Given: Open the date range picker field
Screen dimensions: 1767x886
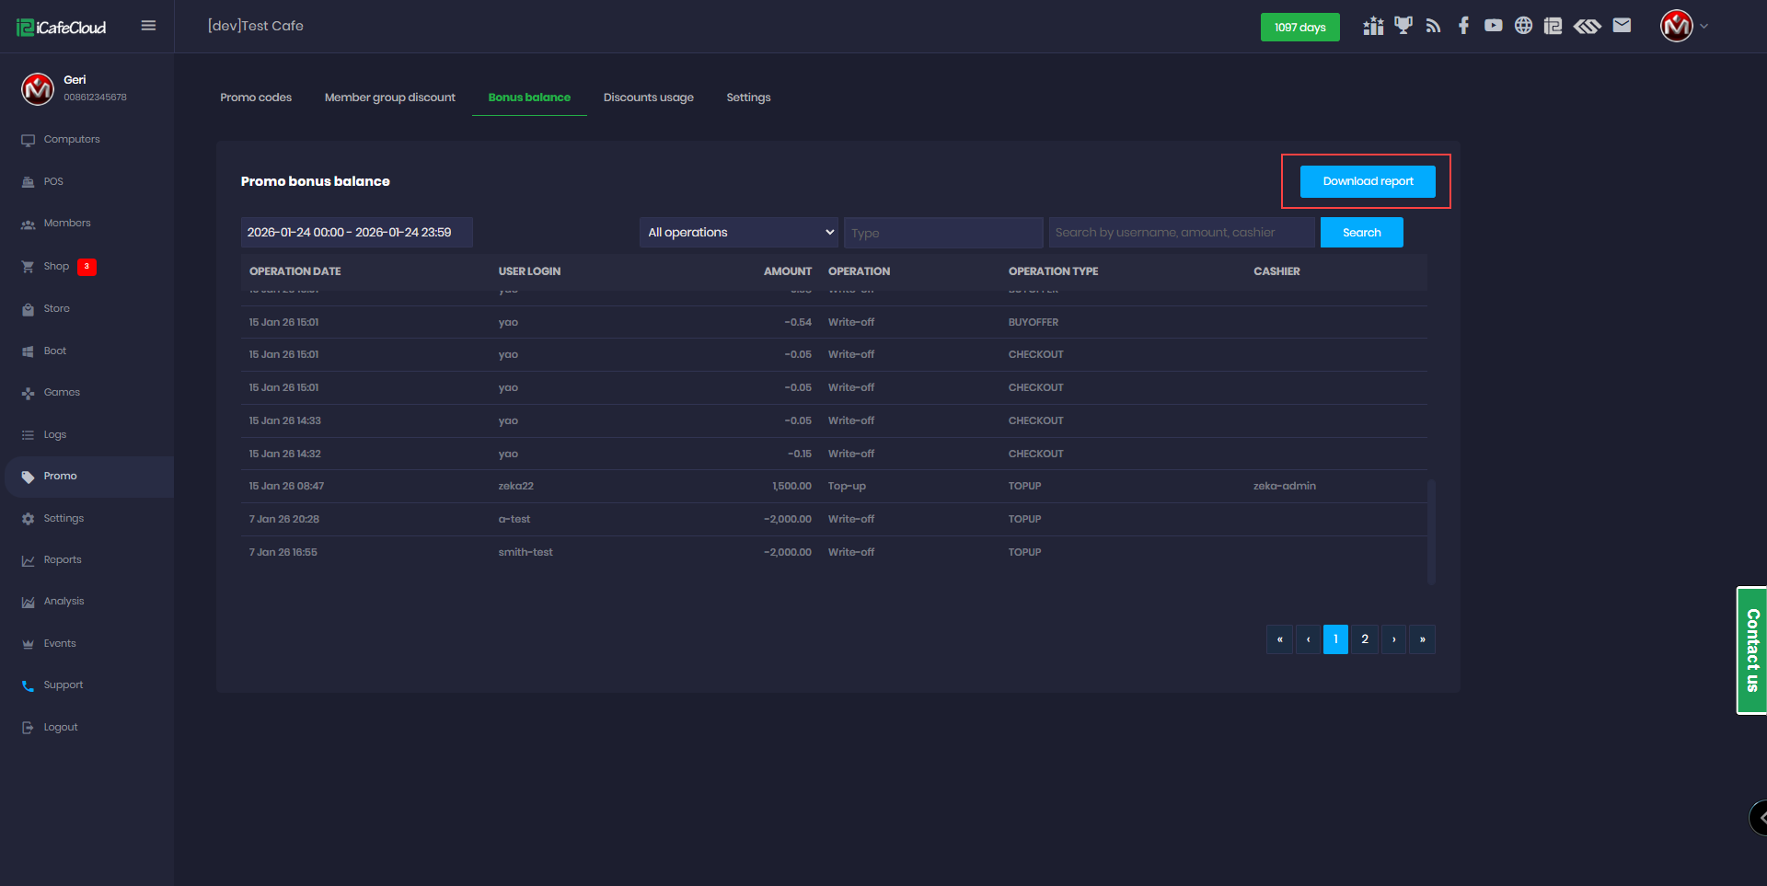Looking at the screenshot, I should click(356, 233).
